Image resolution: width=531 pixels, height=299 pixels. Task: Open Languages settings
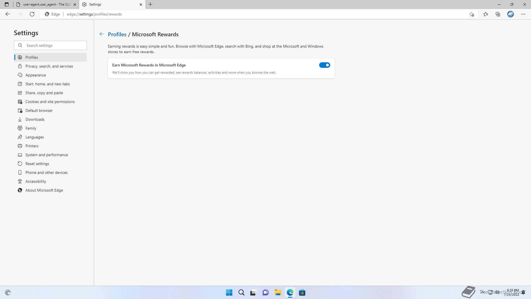tap(50, 137)
